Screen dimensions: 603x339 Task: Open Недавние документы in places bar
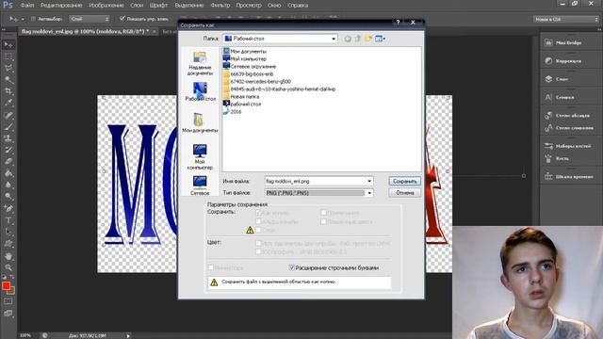point(200,64)
